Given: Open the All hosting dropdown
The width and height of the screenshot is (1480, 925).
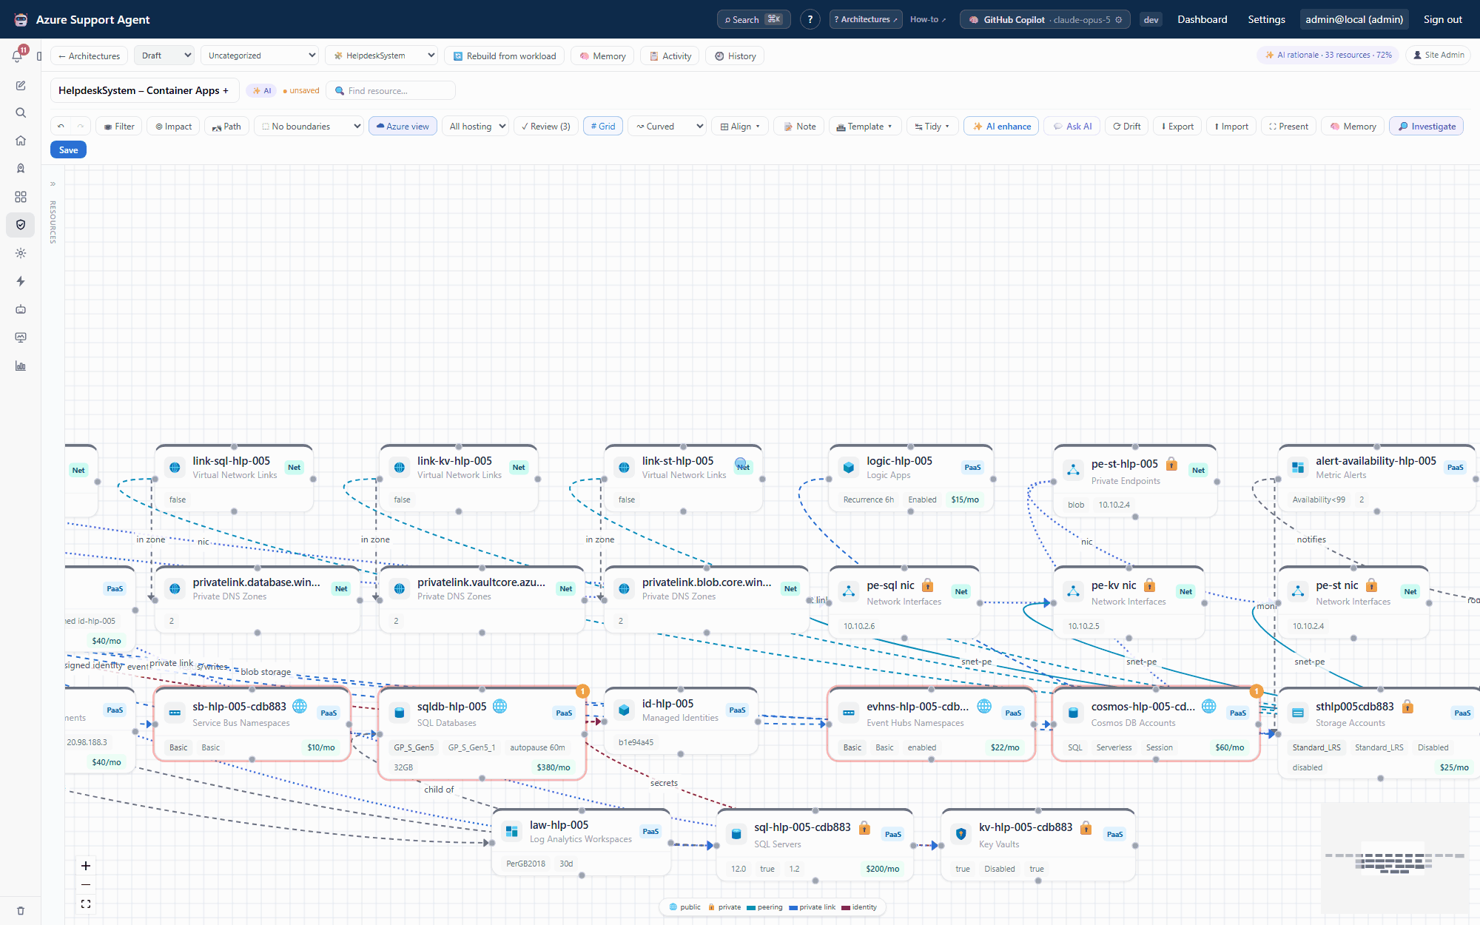Looking at the screenshot, I should coord(475,127).
